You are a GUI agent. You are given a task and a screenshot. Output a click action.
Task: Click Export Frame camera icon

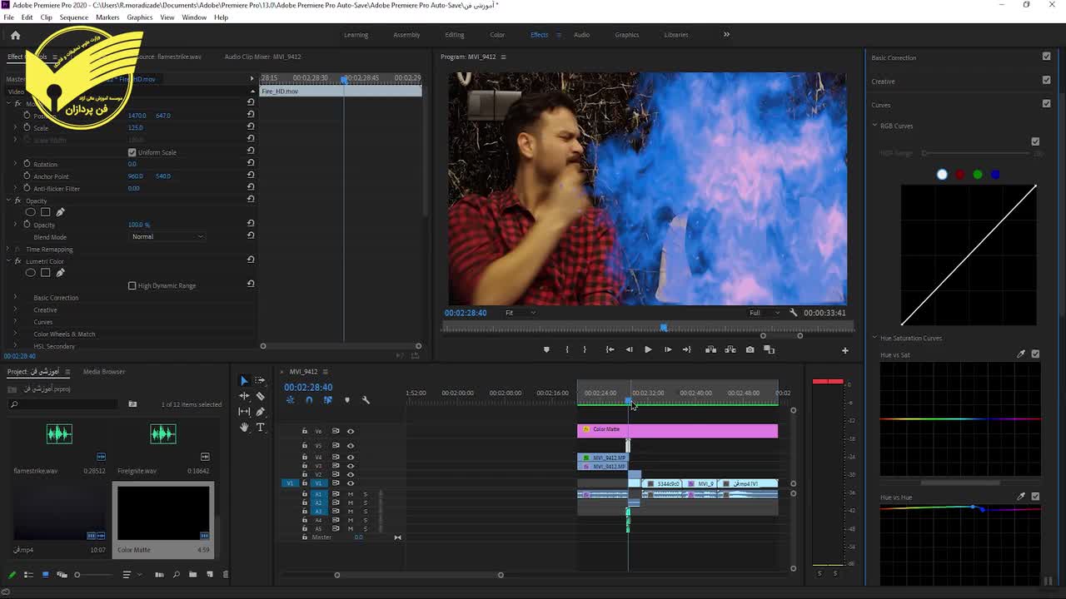[x=750, y=349]
